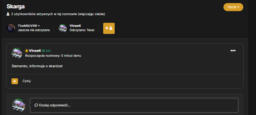The height and width of the screenshot is (115, 256).
Task: Click the plus multi-quote icon
Action: [15, 81]
